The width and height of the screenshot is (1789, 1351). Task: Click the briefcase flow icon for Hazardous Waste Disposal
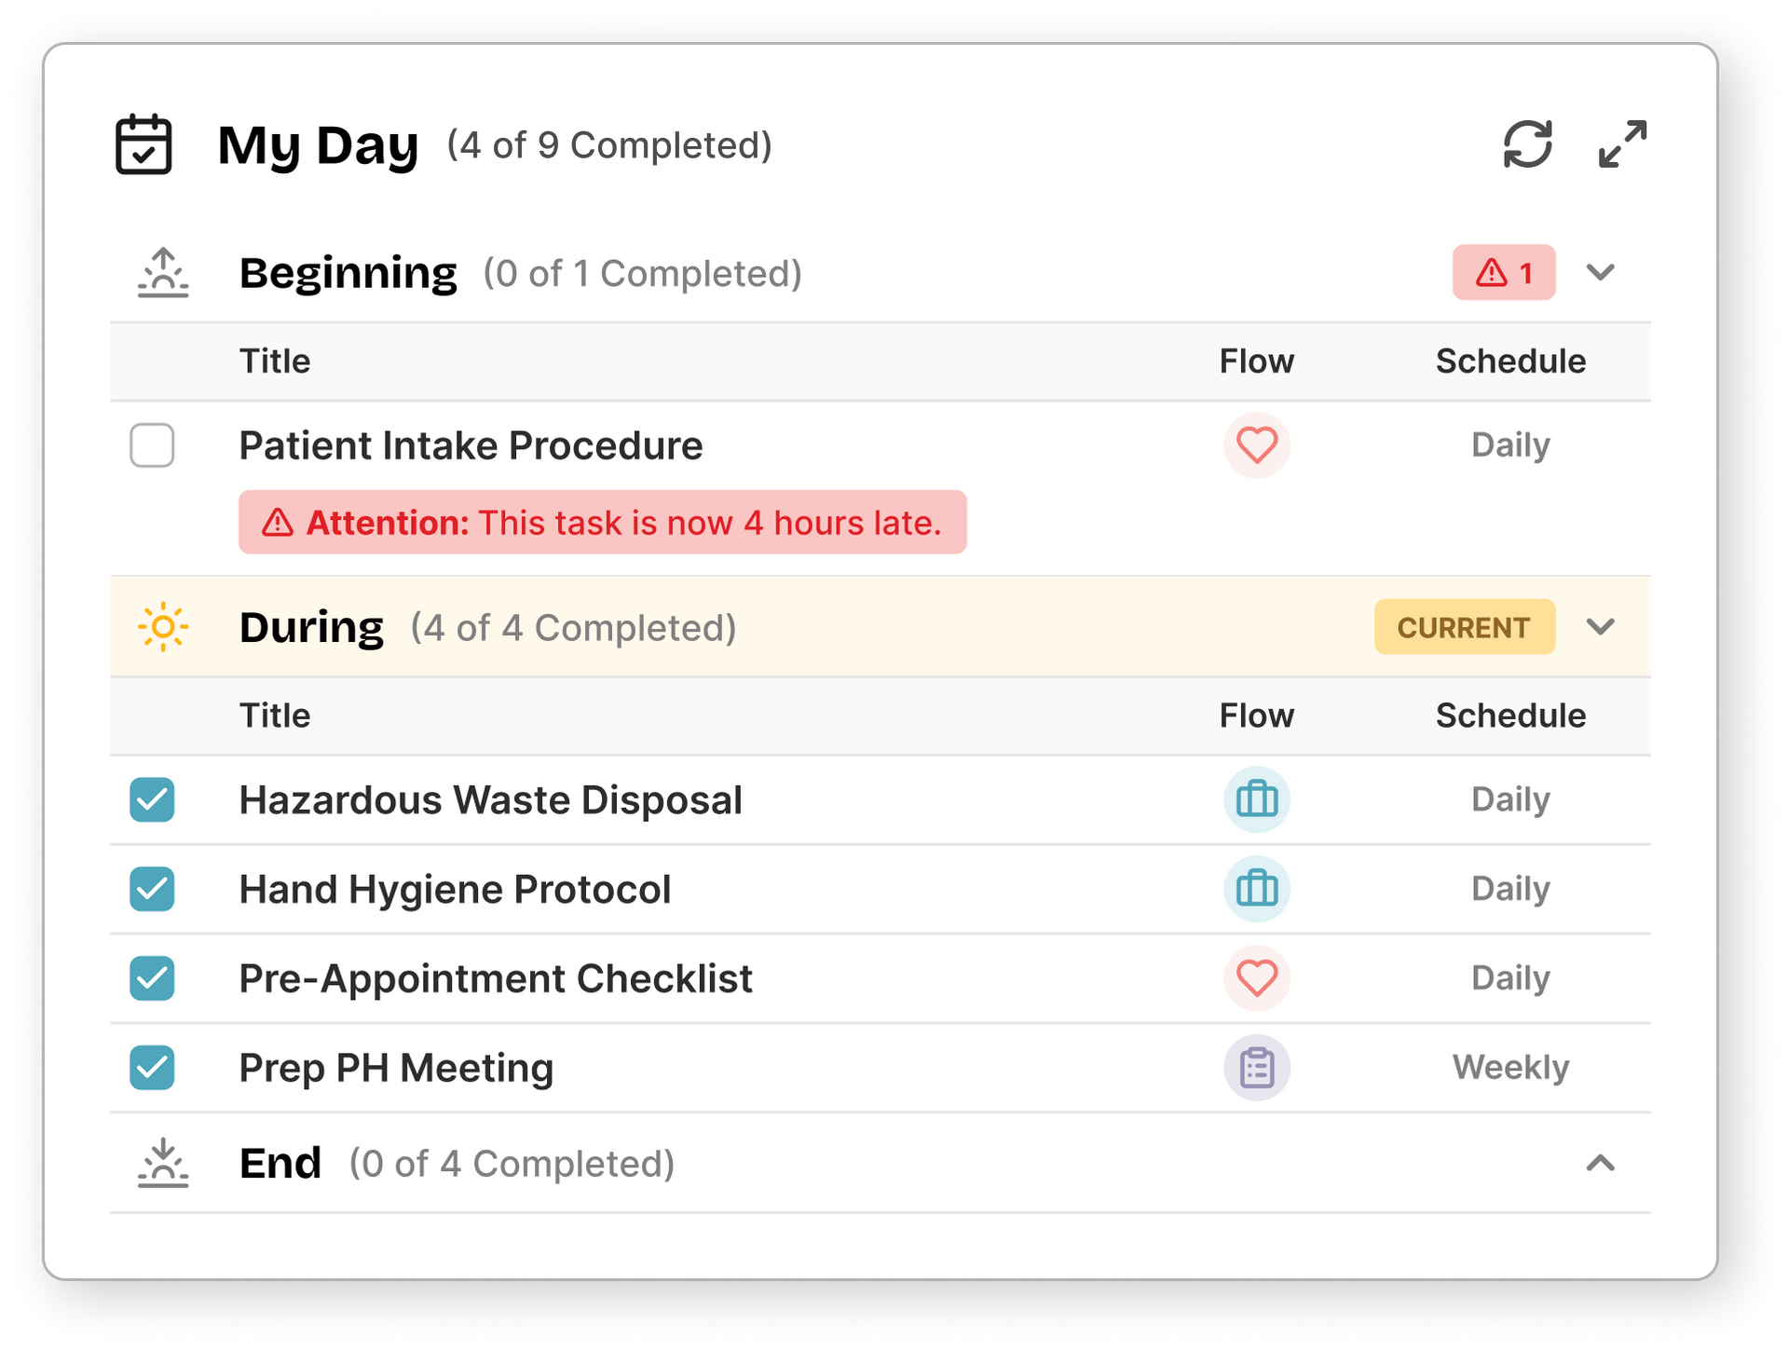1256,799
